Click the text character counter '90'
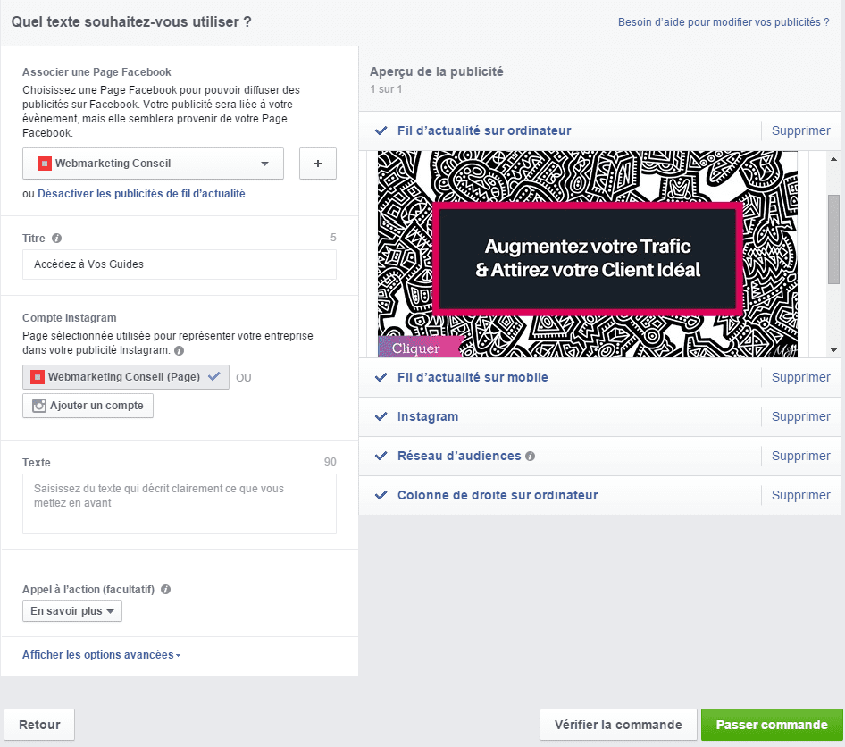The height and width of the screenshot is (747, 845). click(x=330, y=462)
